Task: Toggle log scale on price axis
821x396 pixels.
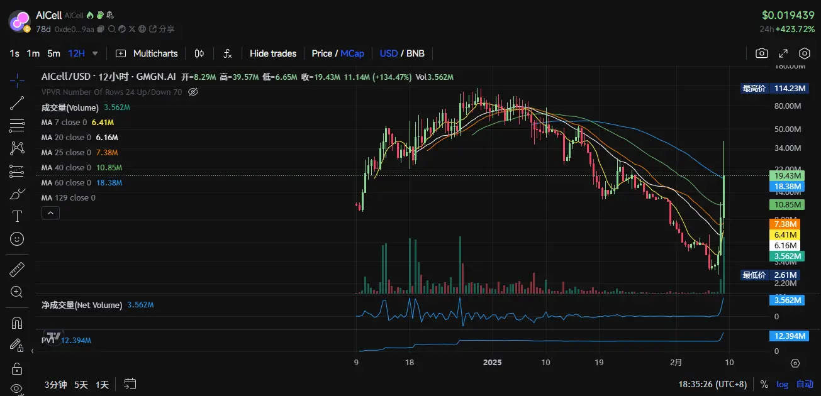Action: point(782,384)
